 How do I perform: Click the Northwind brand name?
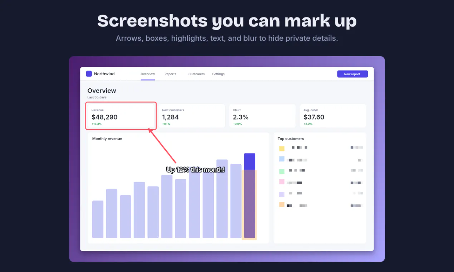point(104,74)
